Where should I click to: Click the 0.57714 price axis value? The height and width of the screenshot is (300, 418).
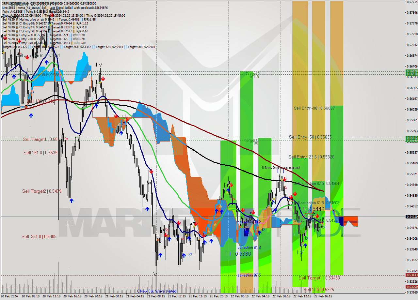coord(412,2)
